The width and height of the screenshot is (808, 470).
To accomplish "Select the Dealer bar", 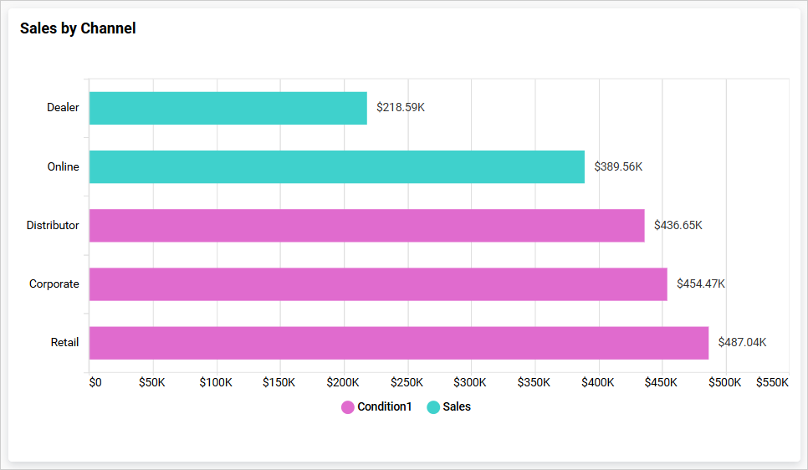I will [228, 108].
